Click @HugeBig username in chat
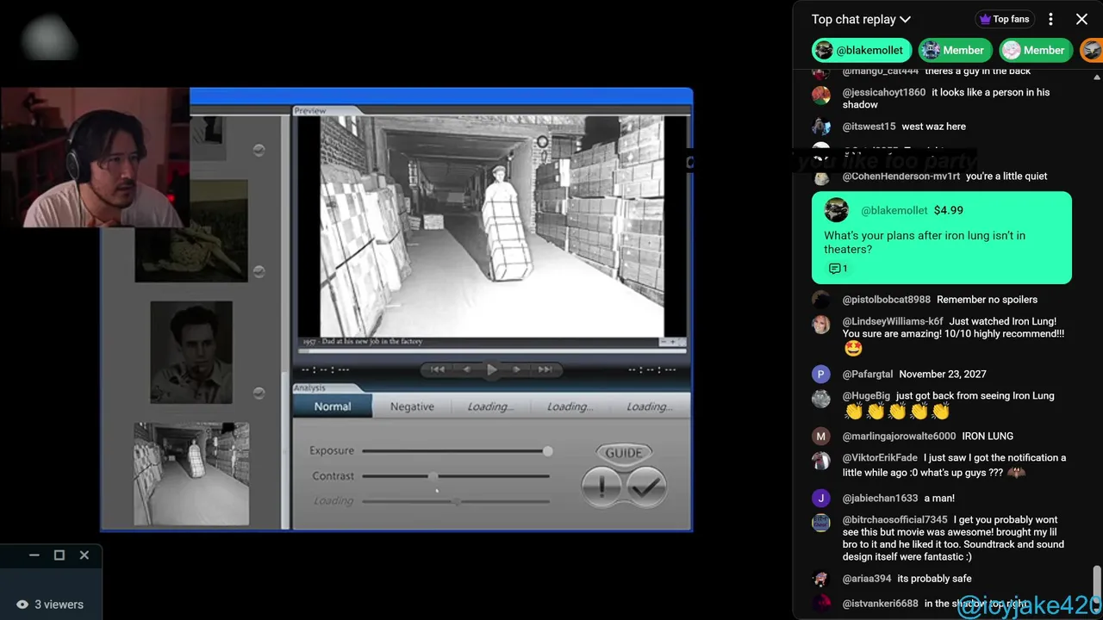Image resolution: width=1103 pixels, height=620 pixels. tap(866, 396)
